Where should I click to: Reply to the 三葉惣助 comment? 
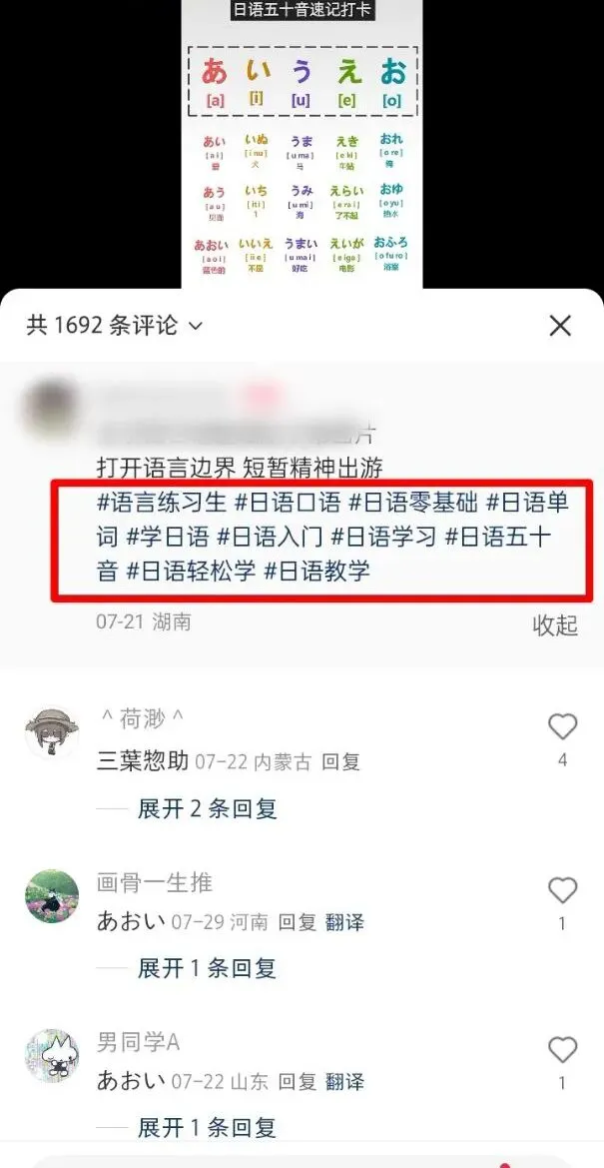pyautogui.click(x=341, y=762)
